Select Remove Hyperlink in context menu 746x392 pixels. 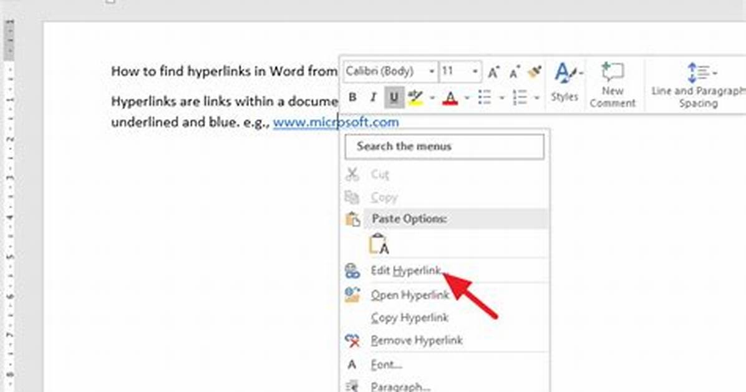pos(445,340)
